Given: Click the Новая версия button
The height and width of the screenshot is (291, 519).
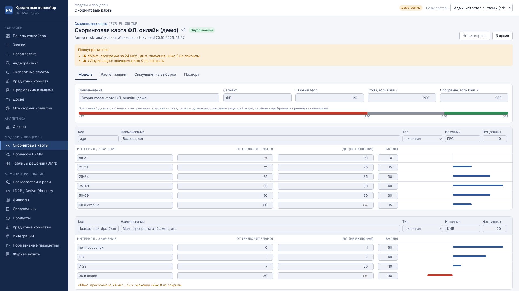Looking at the screenshot, I should [x=474, y=36].
